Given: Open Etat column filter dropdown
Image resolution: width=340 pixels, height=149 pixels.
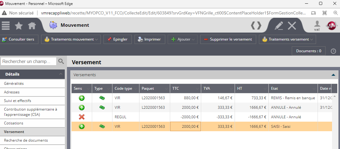Looking at the screenshot, I should click(314, 89).
